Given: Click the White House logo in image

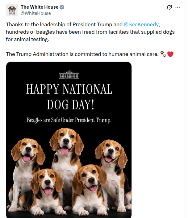Looking at the screenshot, I should point(69,74).
